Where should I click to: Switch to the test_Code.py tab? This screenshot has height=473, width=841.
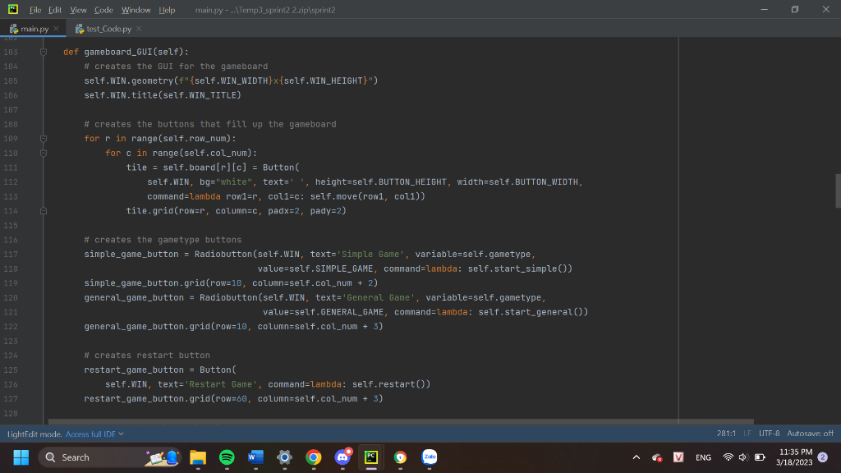click(109, 29)
